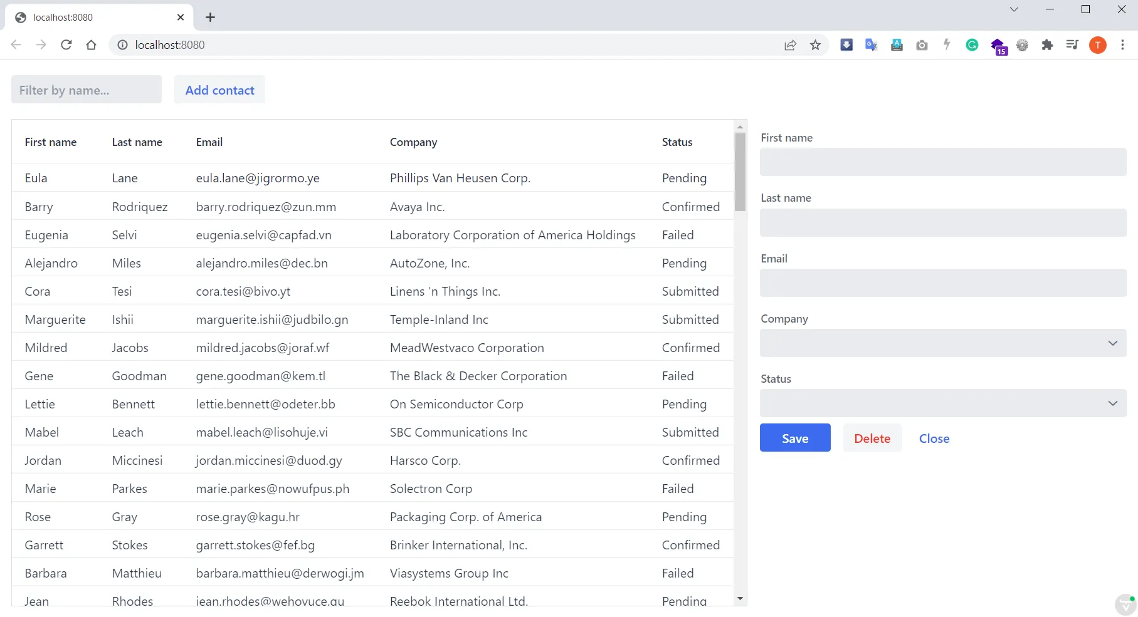Click the Filter by name input field
The width and height of the screenshot is (1138, 617).
pos(86,90)
